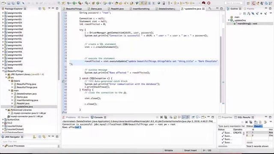Click Open Console icon in Console toolbar
The width and height of the screenshot is (274, 154).
pos(203,117)
